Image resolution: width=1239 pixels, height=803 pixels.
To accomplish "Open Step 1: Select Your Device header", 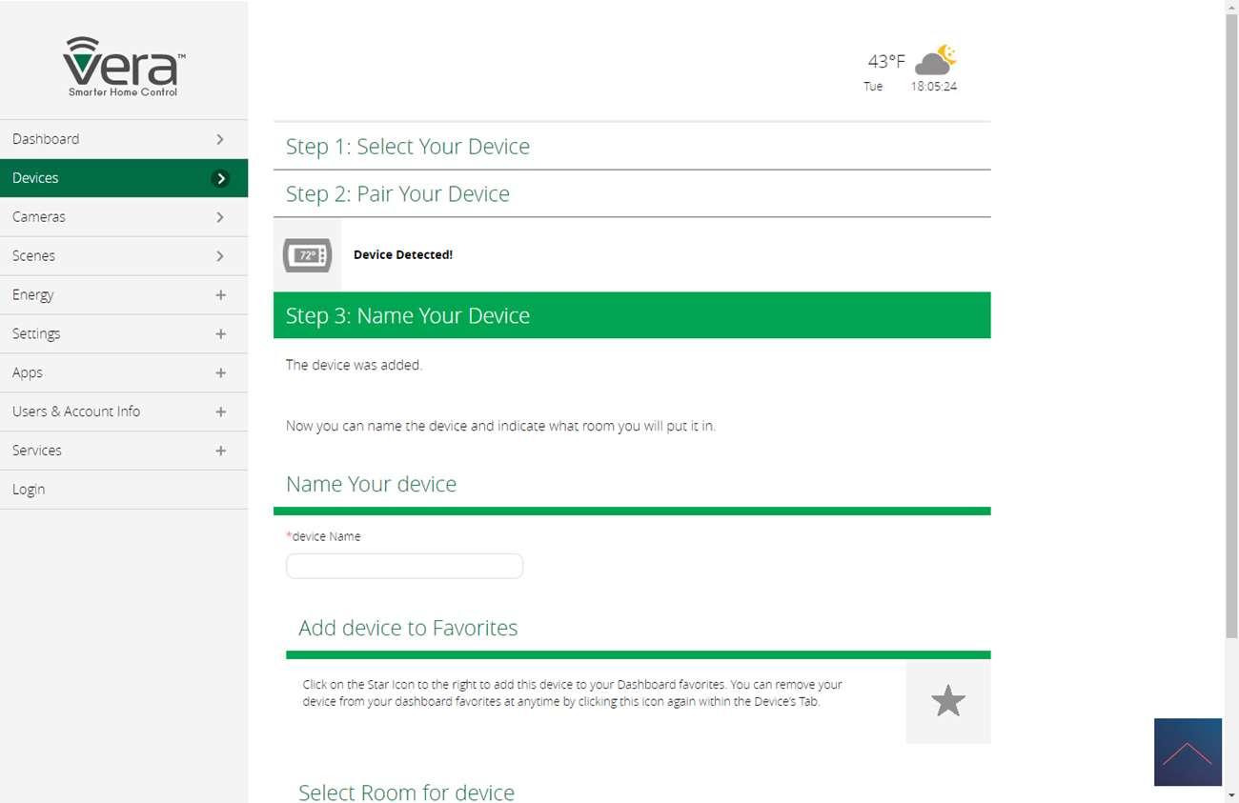I will tap(408, 147).
